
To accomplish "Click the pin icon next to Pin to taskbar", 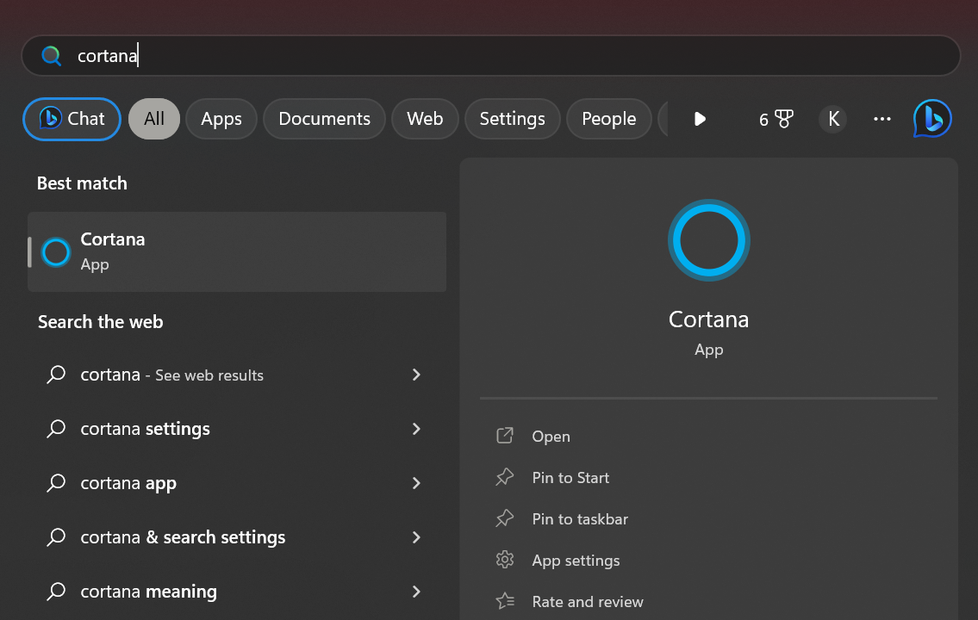I will (x=505, y=518).
